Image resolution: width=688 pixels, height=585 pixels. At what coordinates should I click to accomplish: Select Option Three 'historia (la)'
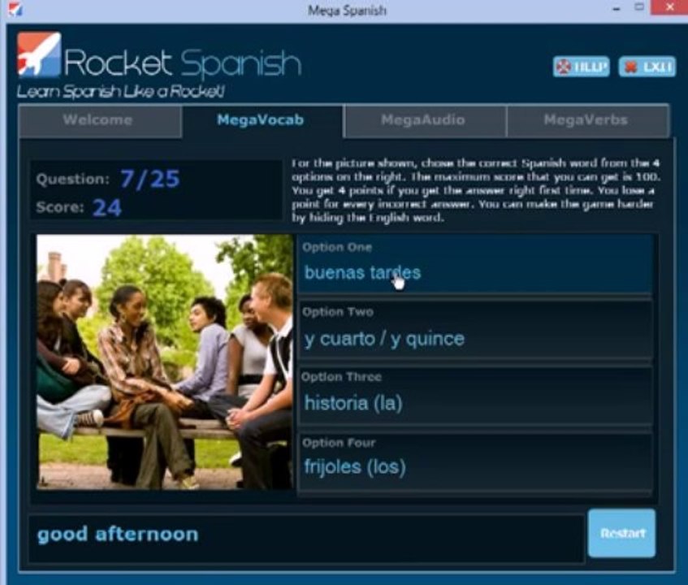[474, 395]
